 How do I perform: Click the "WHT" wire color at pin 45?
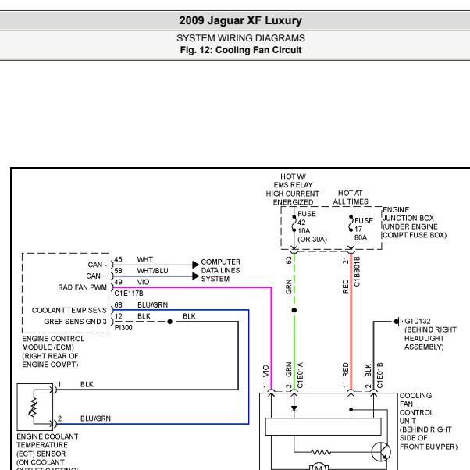click(x=144, y=259)
